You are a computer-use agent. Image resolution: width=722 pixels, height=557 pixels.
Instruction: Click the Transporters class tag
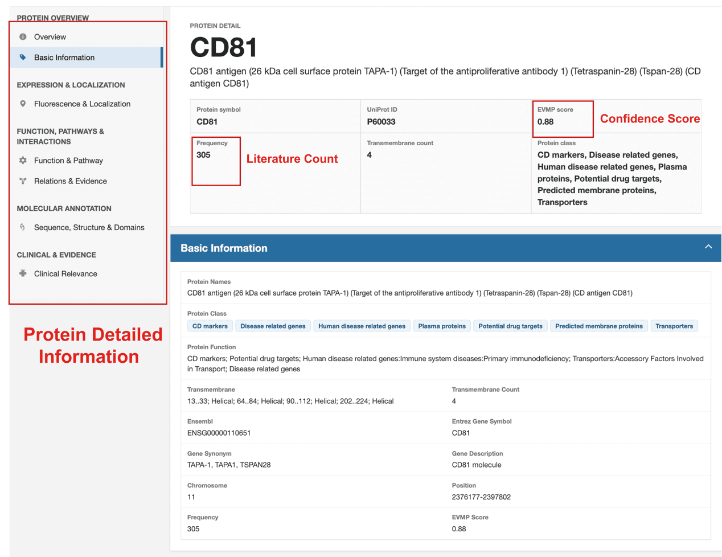click(674, 326)
